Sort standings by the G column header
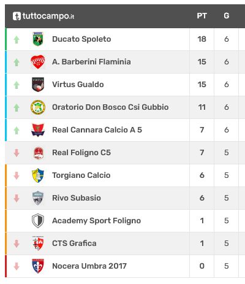The height and width of the screenshot is (284, 245). click(227, 16)
